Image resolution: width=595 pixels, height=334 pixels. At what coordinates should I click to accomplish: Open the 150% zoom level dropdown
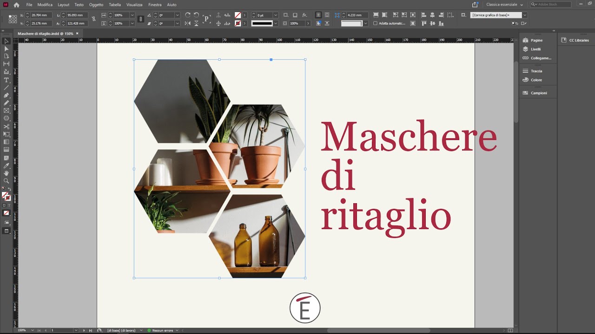tap(32, 330)
